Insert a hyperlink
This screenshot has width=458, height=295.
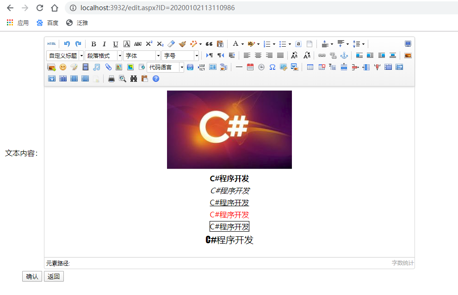322,55
